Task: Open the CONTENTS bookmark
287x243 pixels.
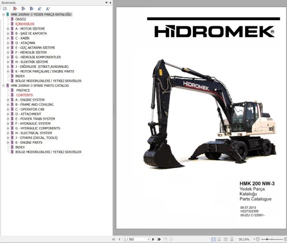Action: (24, 95)
